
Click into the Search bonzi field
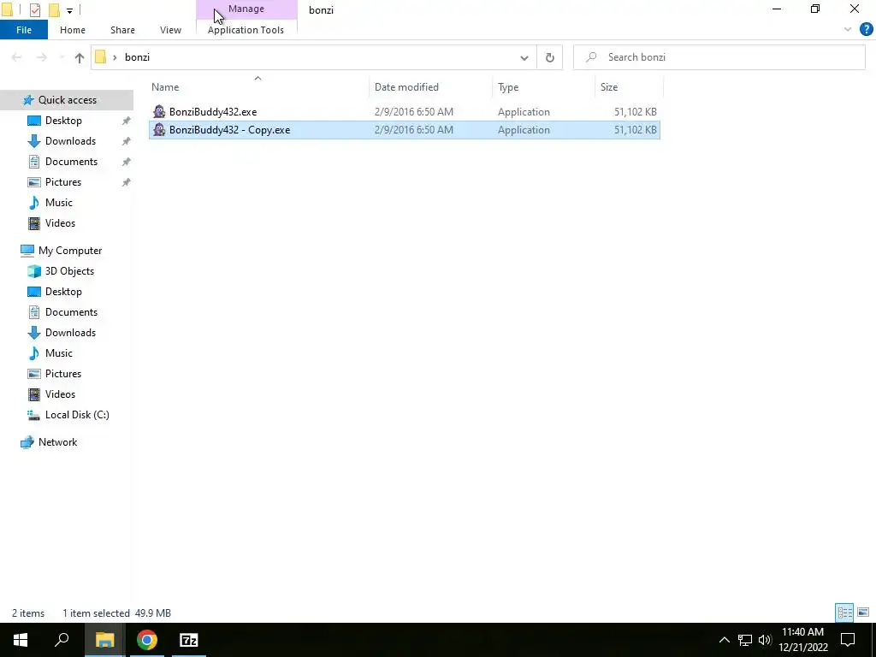tap(719, 57)
